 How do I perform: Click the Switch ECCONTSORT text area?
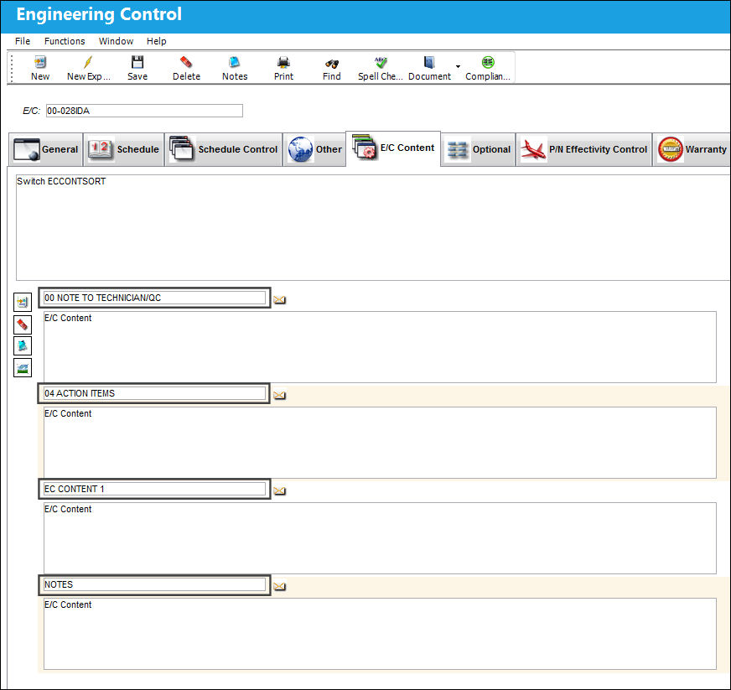click(x=372, y=227)
